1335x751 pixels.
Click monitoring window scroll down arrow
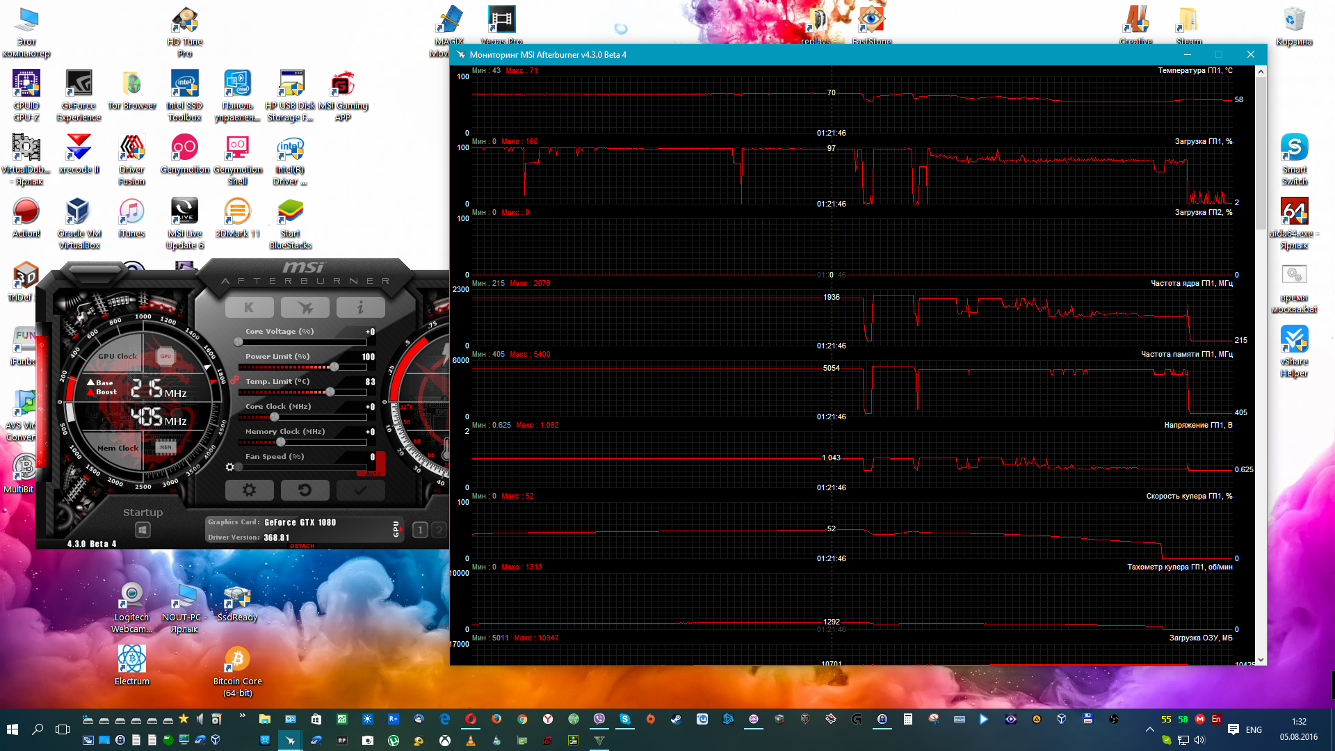(x=1261, y=659)
